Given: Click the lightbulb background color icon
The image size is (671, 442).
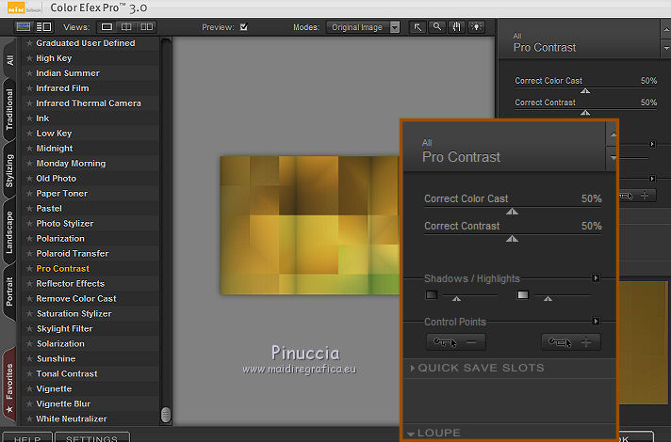Looking at the screenshot, I should coord(476,27).
